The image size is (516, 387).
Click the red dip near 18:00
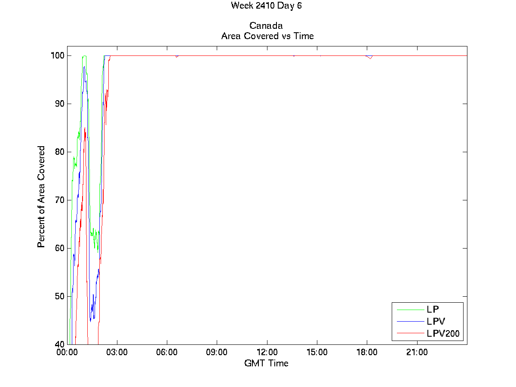pos(370,57)
